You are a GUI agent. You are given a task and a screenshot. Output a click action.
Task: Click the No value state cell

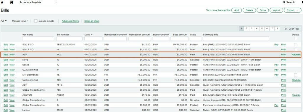point(194,100)
